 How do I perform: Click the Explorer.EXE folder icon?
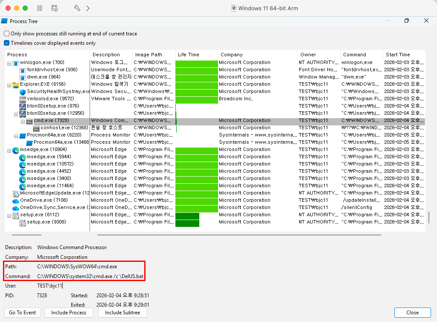pos(16,84)
